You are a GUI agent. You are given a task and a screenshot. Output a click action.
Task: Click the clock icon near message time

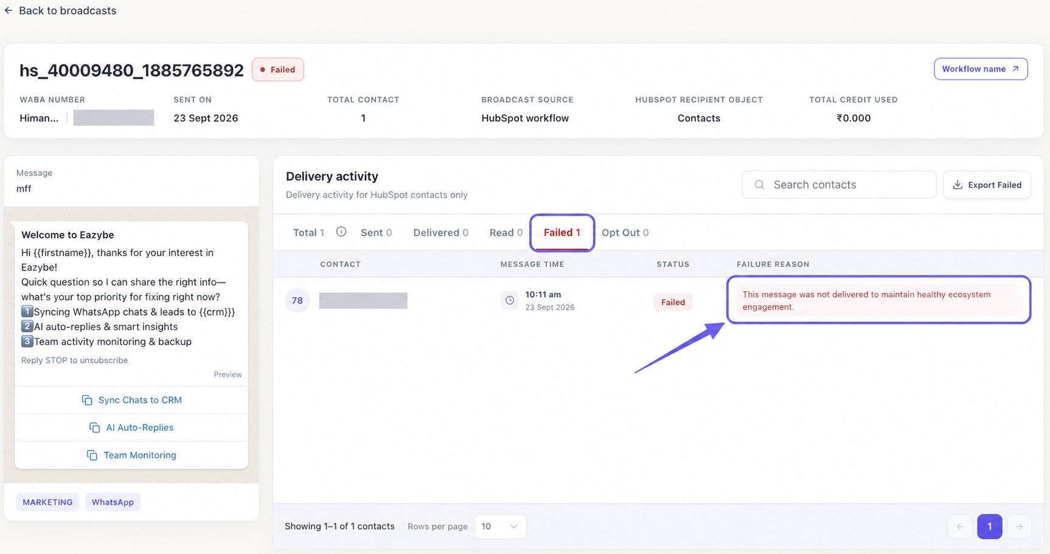(510, 300)
